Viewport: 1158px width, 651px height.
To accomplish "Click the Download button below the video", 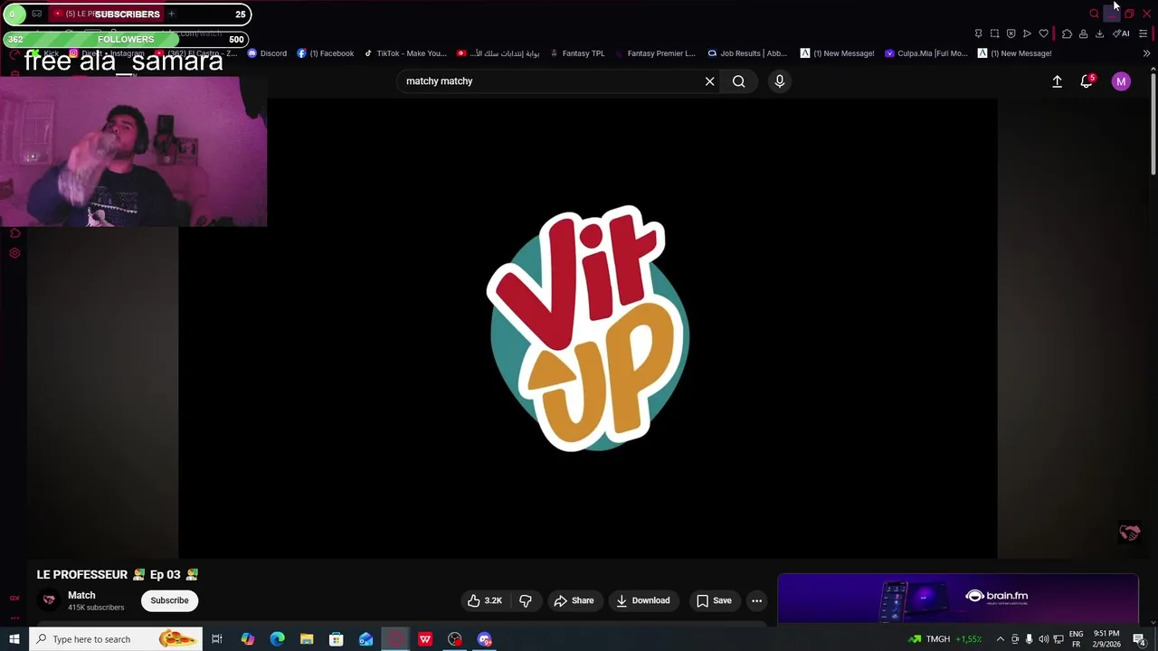I will [642, 600].
